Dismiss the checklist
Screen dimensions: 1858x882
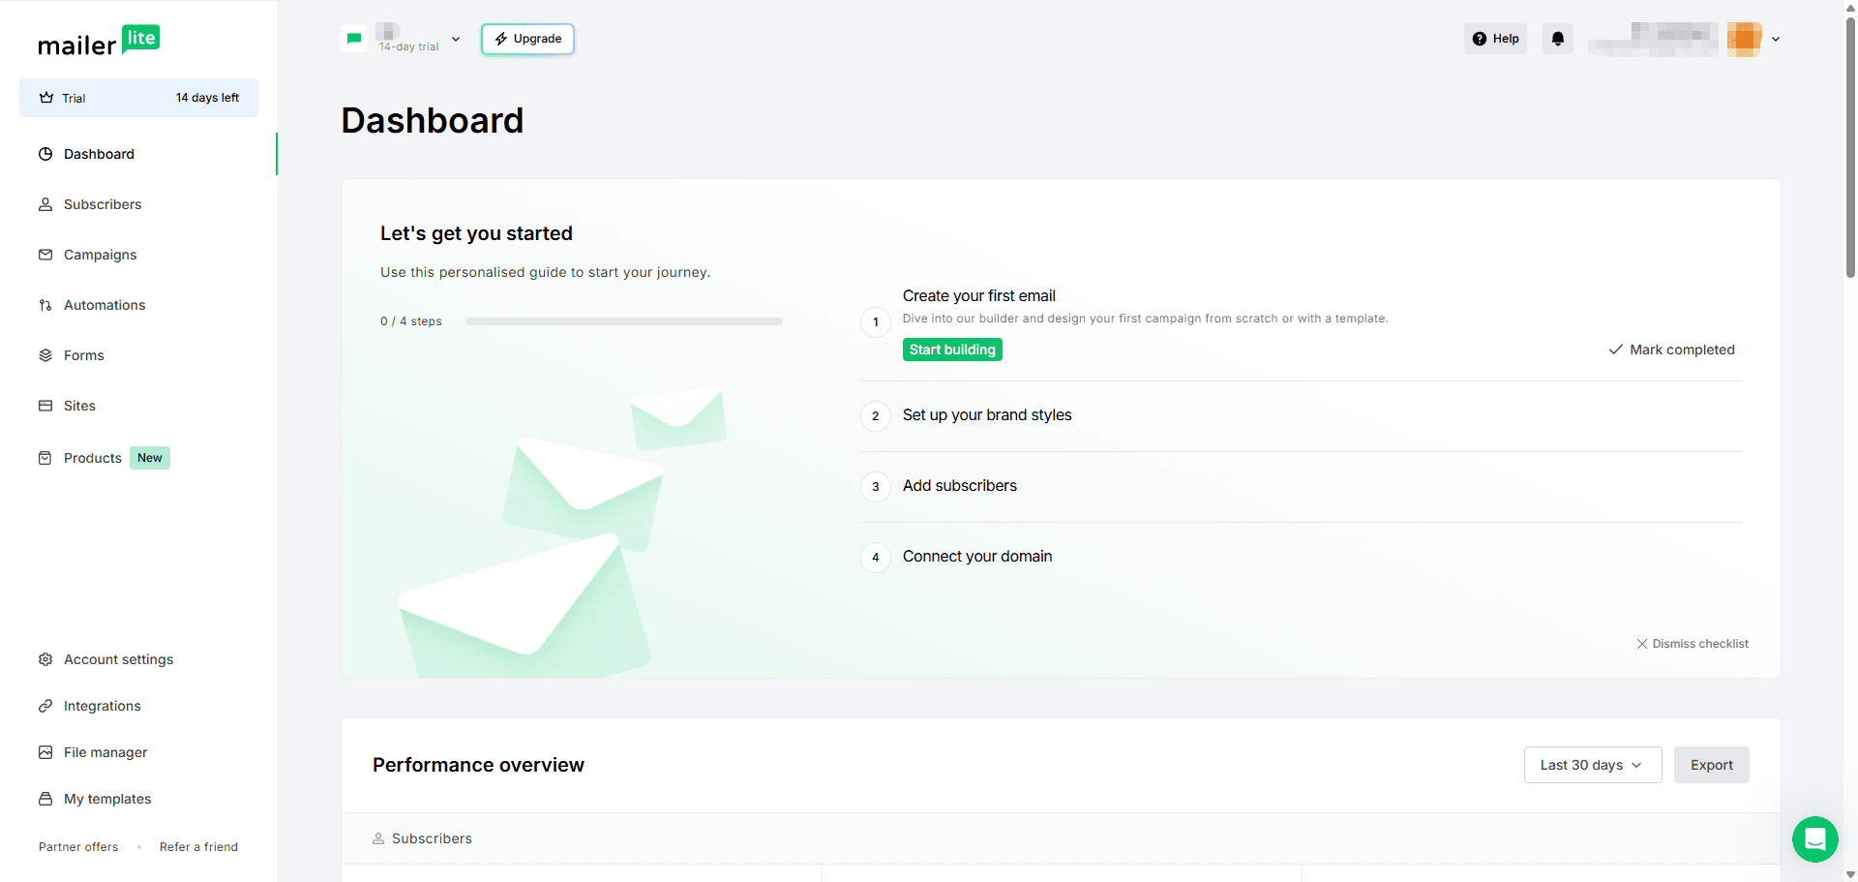pyautogui.click(x=1693, y=644)
